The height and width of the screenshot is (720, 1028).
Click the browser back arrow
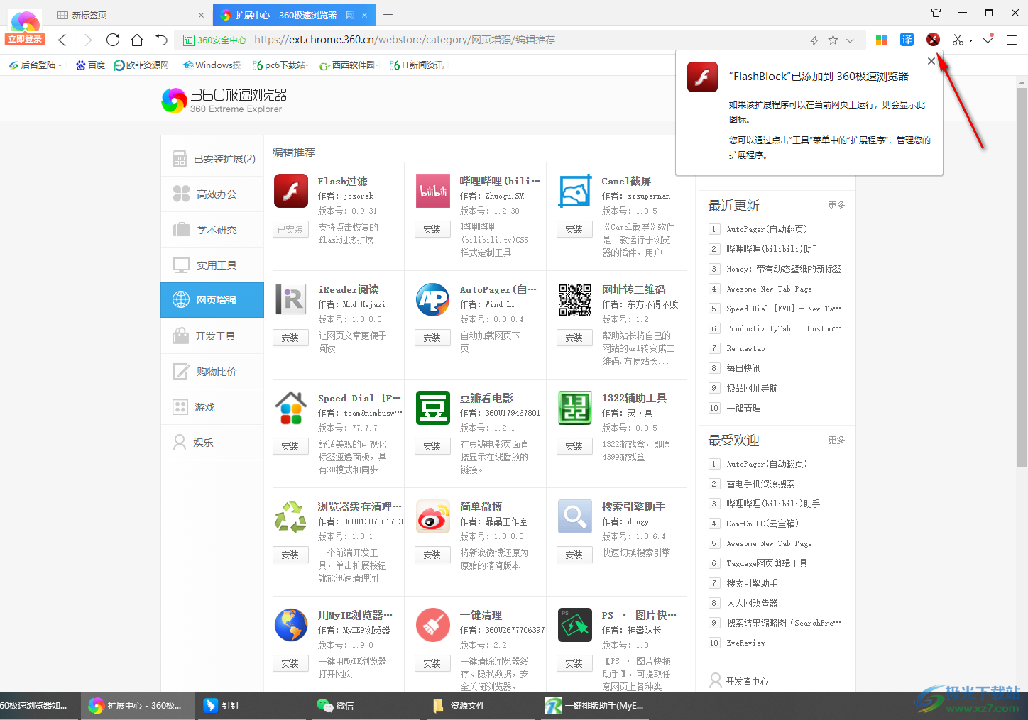(x=62, y=40)
